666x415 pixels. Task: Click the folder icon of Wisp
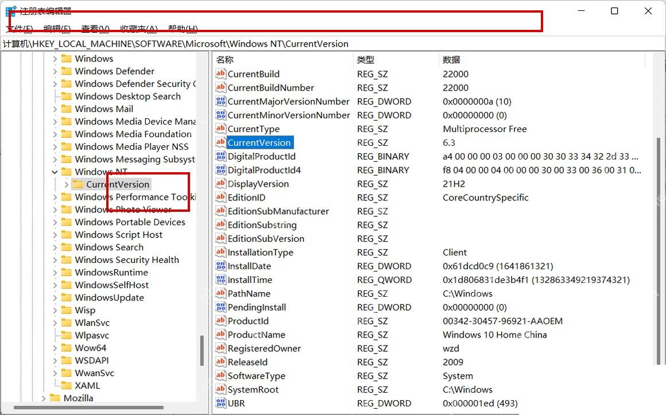pos(66,310)
